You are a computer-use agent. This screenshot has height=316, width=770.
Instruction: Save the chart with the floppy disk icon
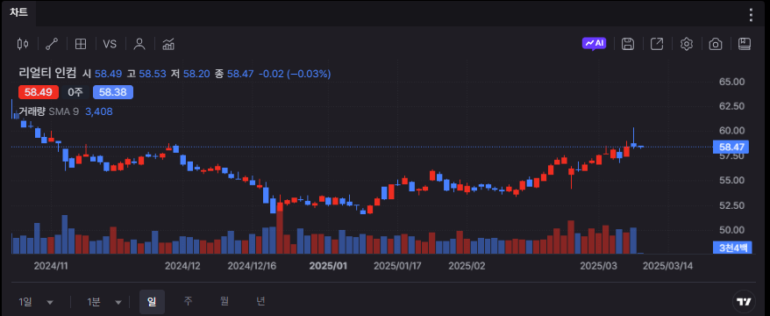pyautogui.click(x=628, y=44)
